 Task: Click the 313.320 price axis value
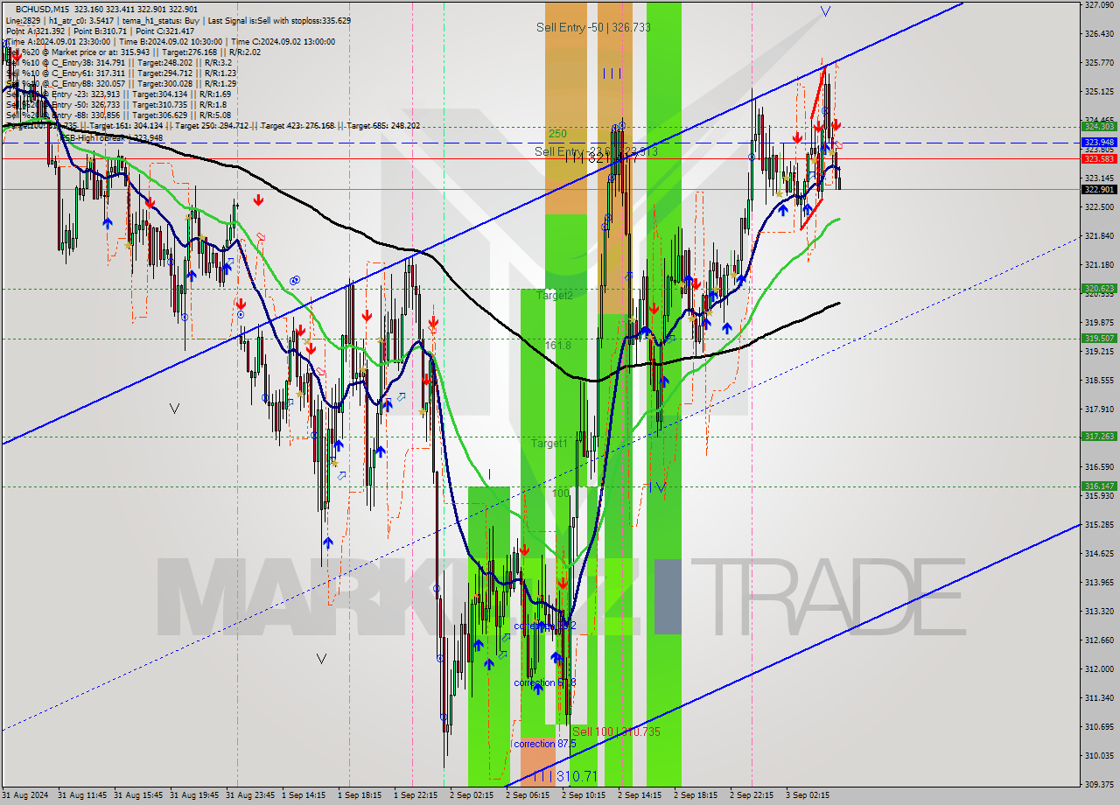pos(1099,612)
